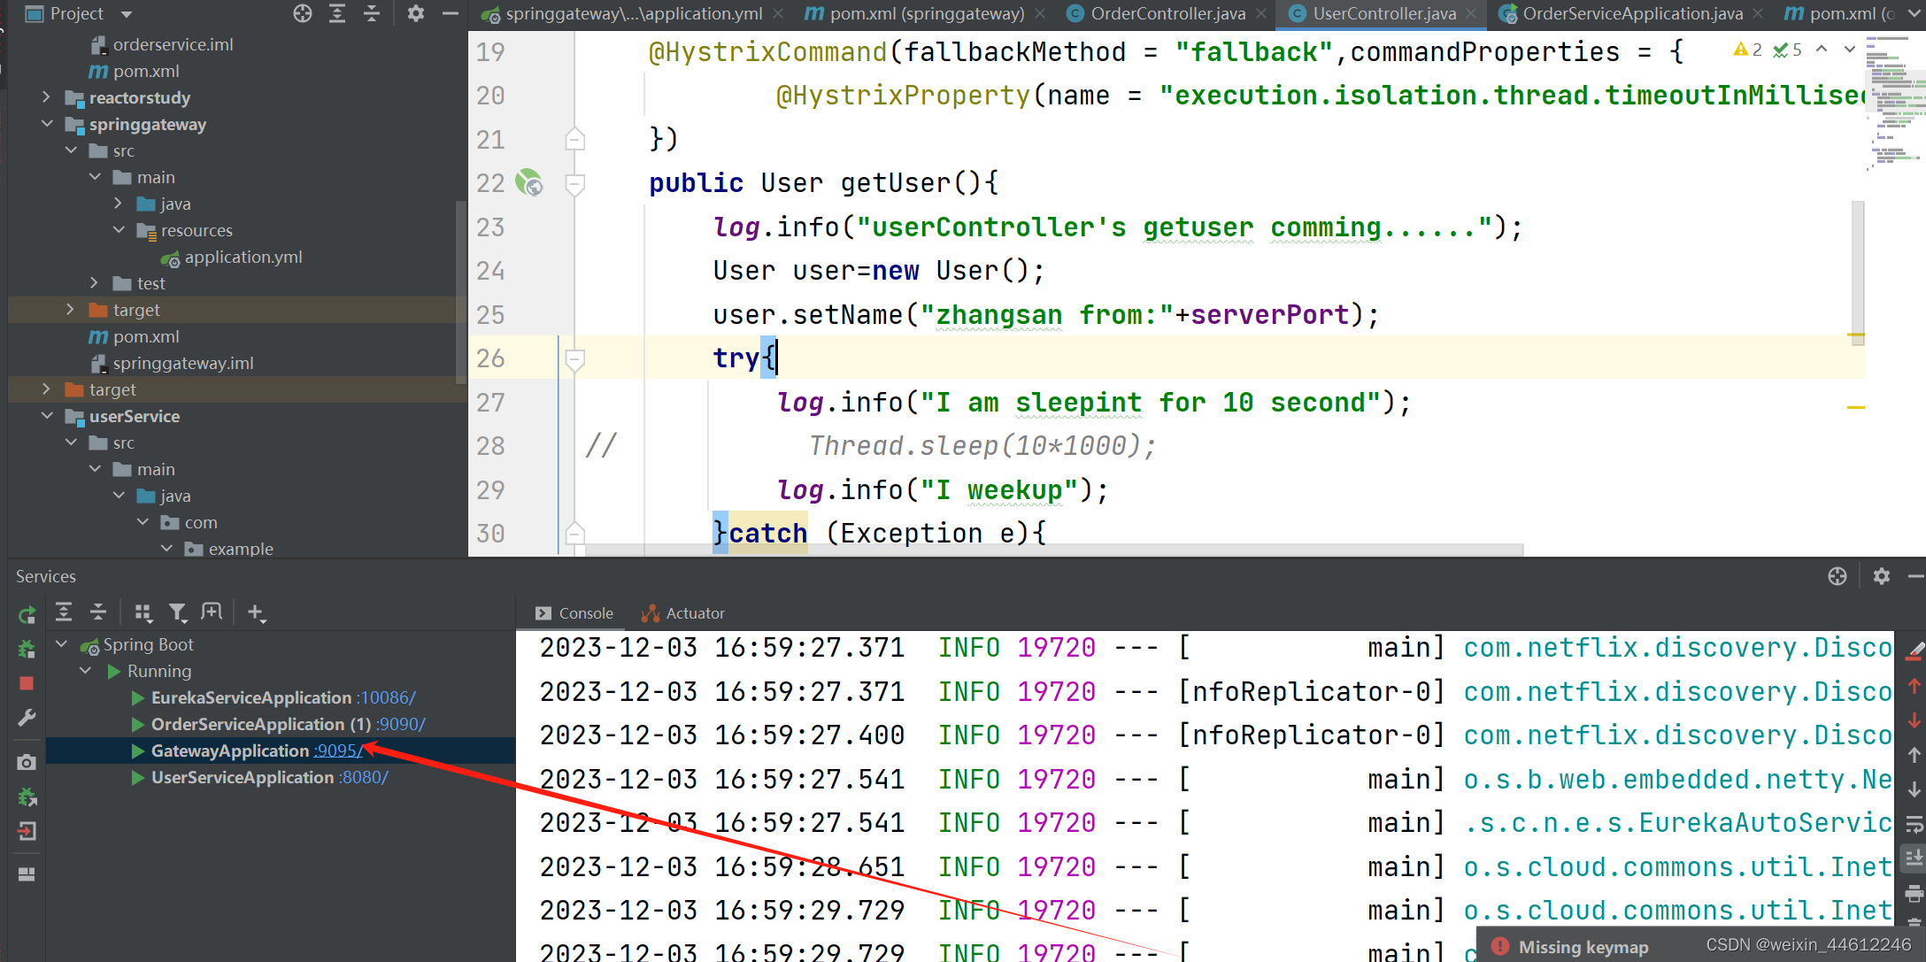The image size is (1926, 962).
Task: Switch to OrderServiceApplication.java tab
Action: (x=1632, y=13)
